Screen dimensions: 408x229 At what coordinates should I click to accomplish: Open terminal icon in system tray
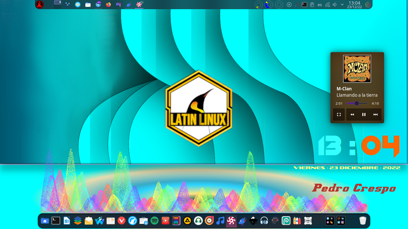pyautogui.click(x=304, y=5)
